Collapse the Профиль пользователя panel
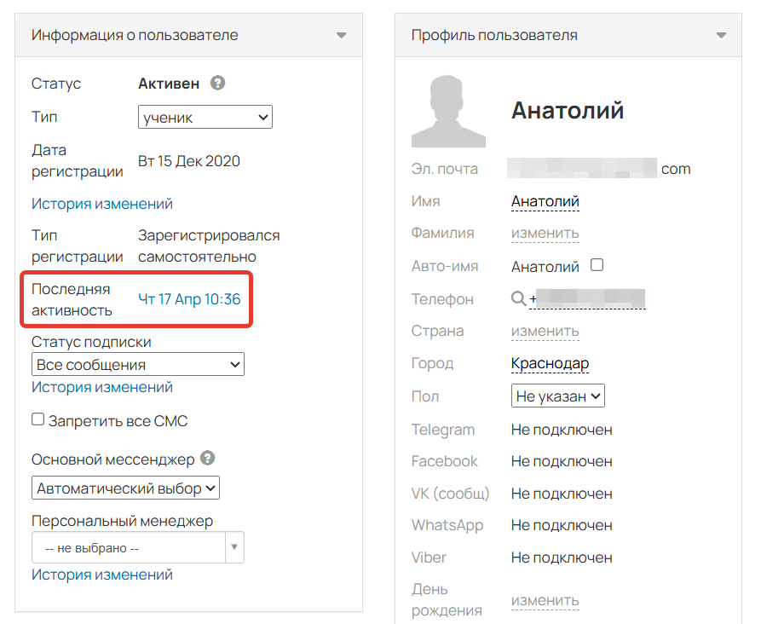The image size is (761, 624). point(720,36)
